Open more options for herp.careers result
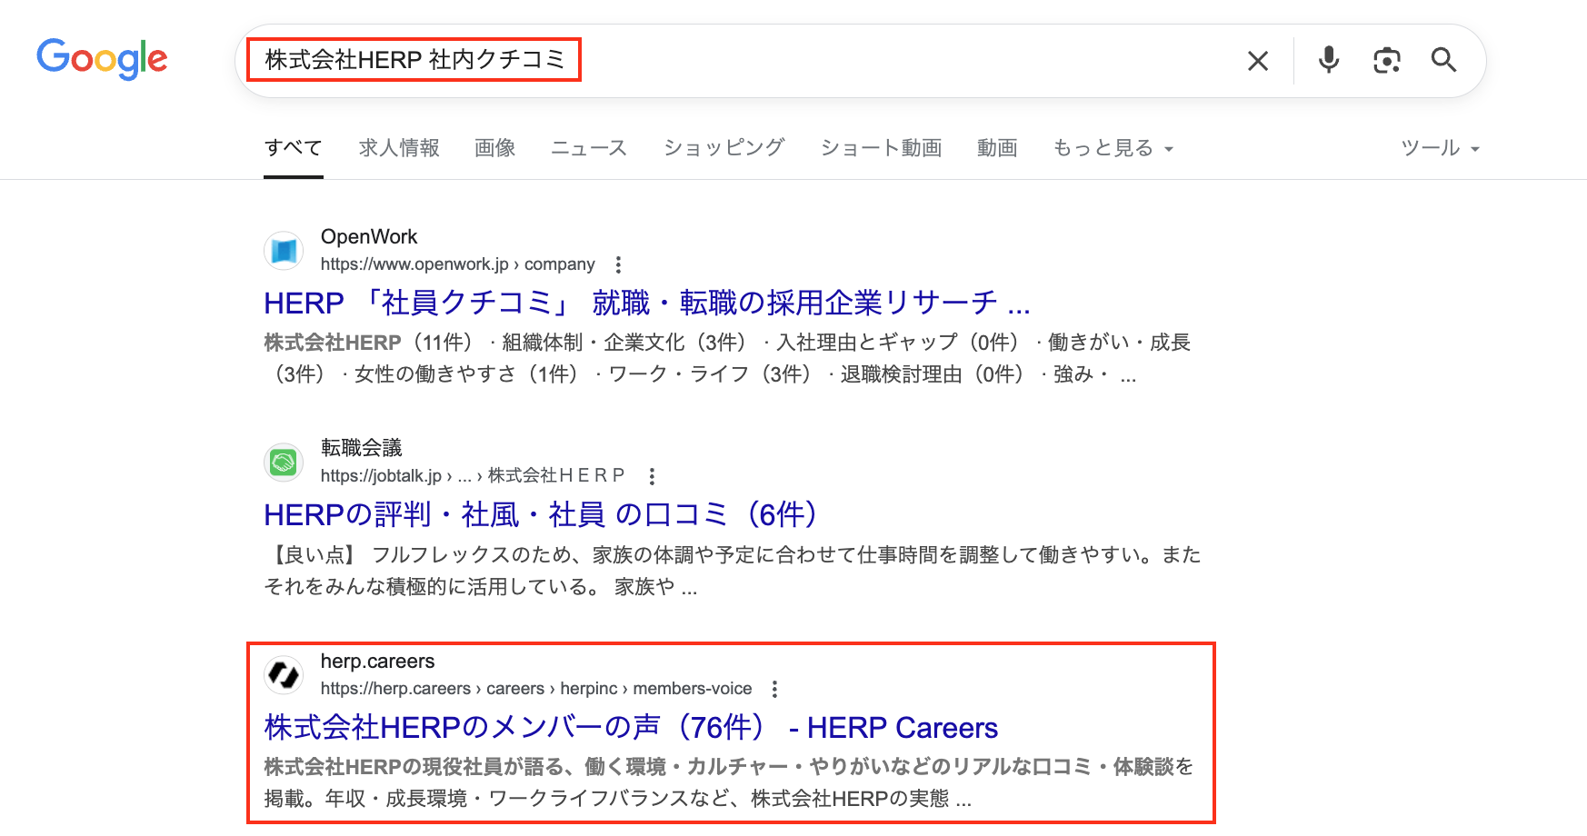This screenshot has height=836, width=1587. coord(774,689)
